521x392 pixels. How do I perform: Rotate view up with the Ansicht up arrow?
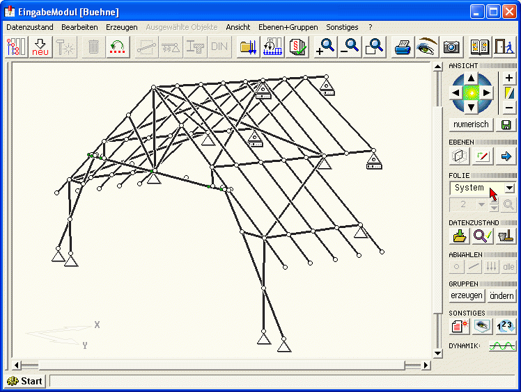[472, 78]
